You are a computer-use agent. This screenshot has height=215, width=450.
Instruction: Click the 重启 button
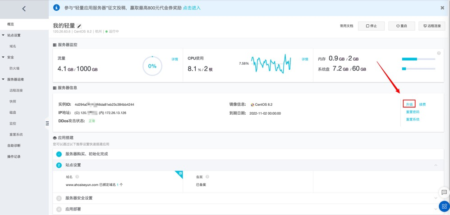[401, 26]
